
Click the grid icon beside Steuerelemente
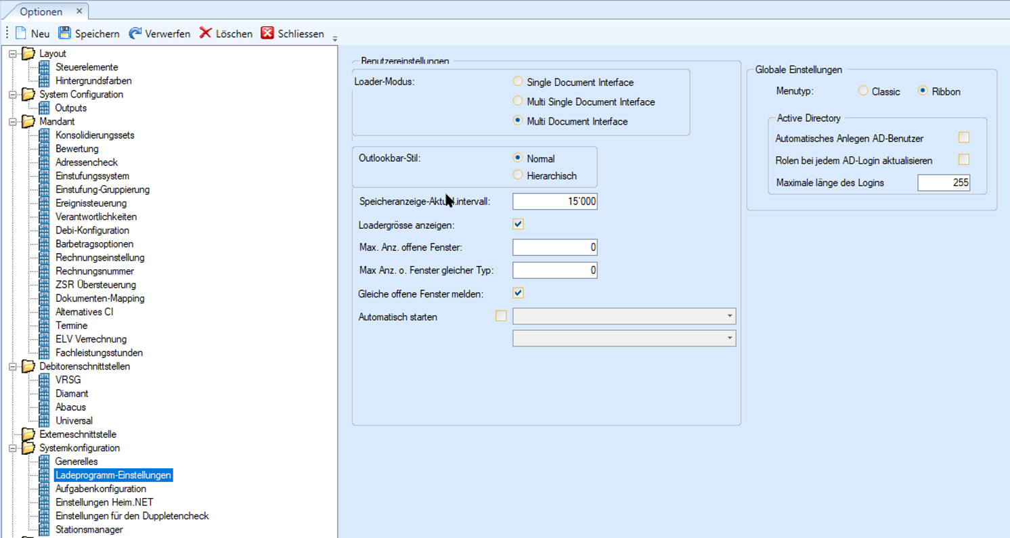(x=45, y=67)
